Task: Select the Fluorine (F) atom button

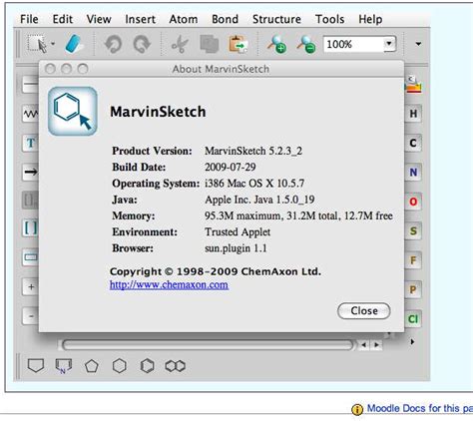Action: 413,260
